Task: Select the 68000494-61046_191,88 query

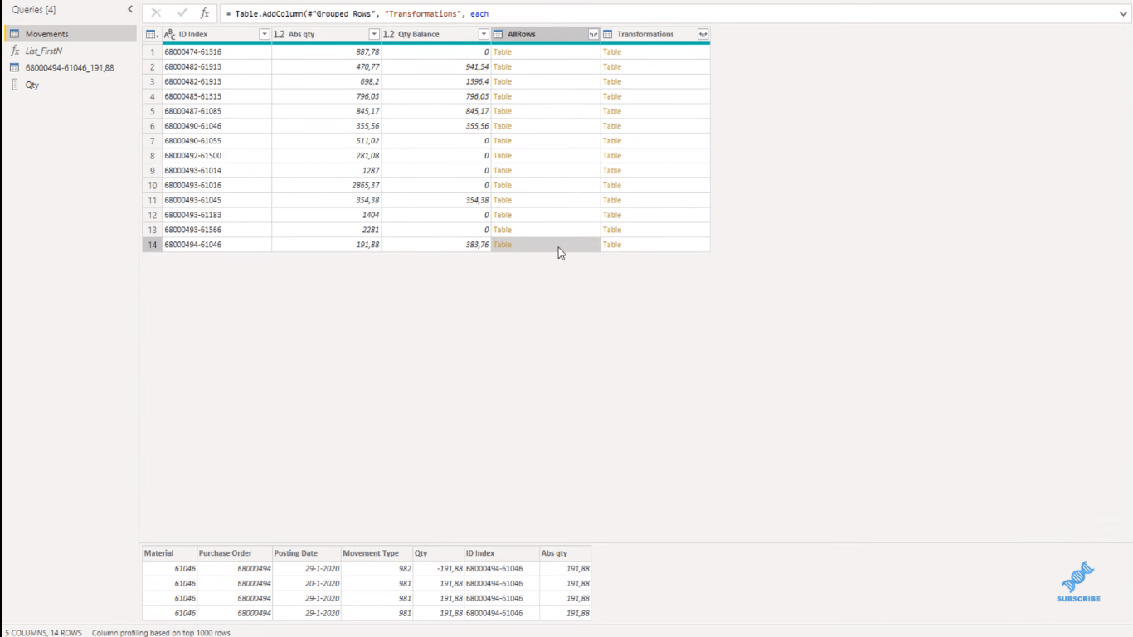Action: [x=70, y=67]
